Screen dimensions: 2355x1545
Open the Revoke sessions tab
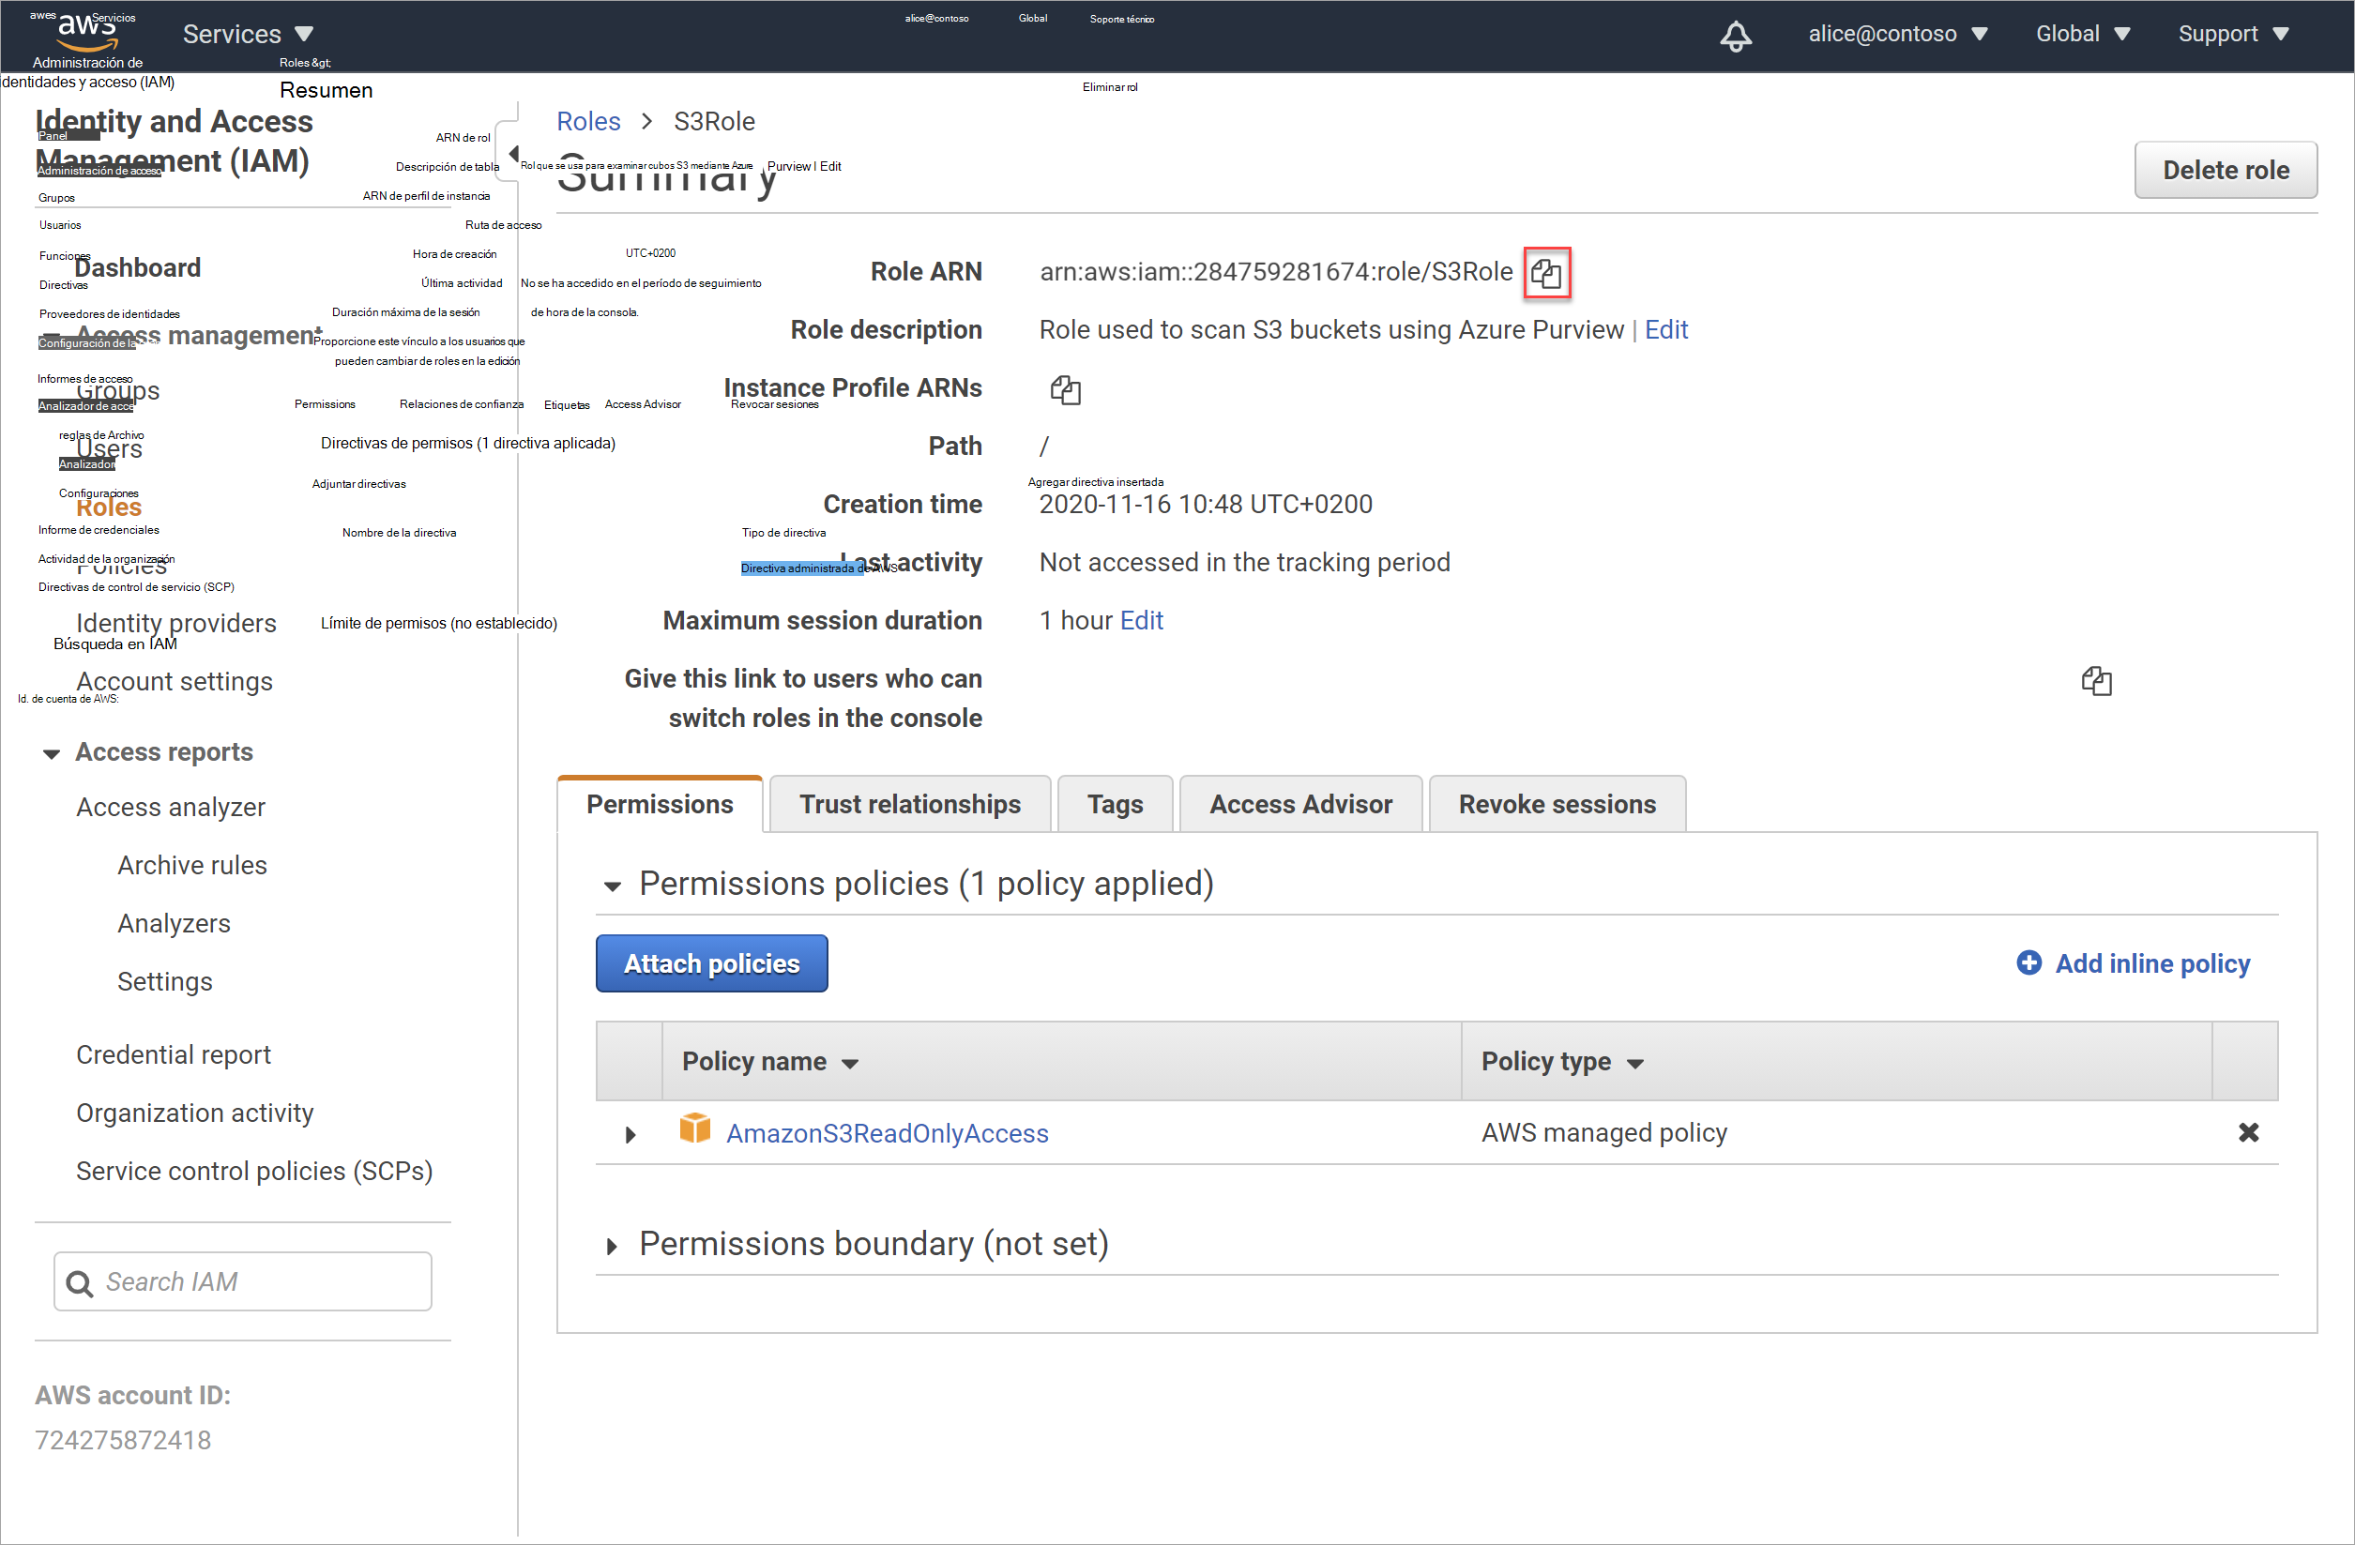[x=1557, y=804]
